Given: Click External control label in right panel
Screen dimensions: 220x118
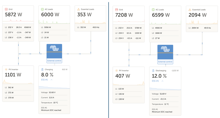Looking at the screenshot, I should point(165,62).
